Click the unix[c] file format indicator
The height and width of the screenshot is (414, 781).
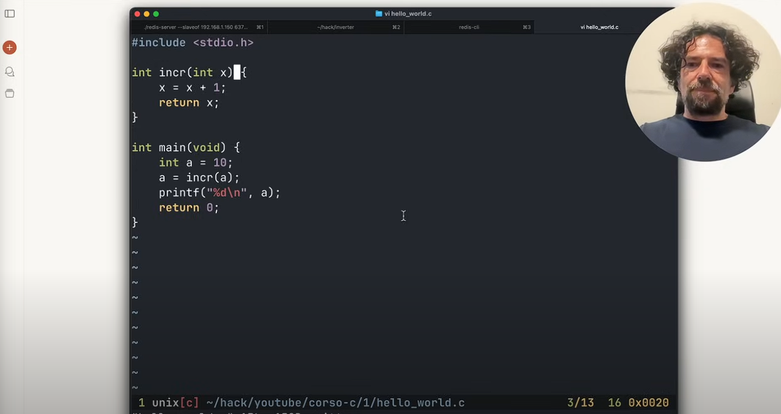(175, 403)
